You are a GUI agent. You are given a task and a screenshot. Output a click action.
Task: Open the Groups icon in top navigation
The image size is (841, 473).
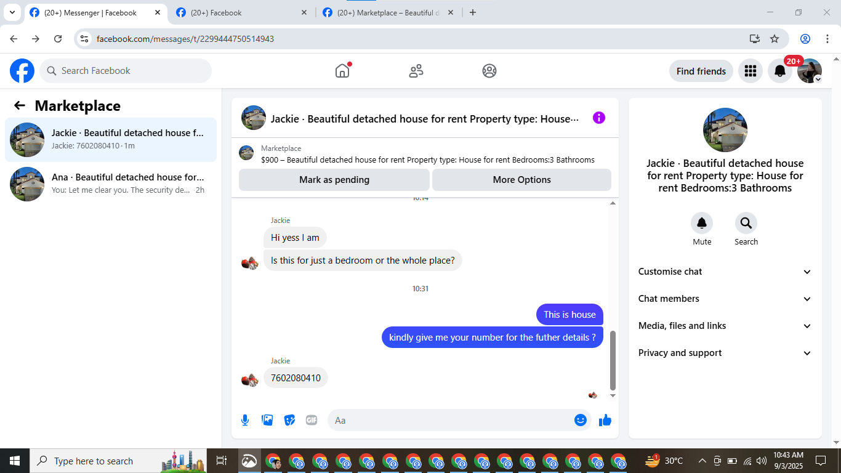click(489, 71)
